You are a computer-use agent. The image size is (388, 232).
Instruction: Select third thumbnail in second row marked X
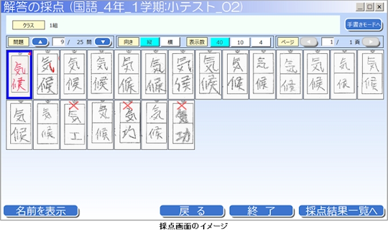click(x=74, y=125)
